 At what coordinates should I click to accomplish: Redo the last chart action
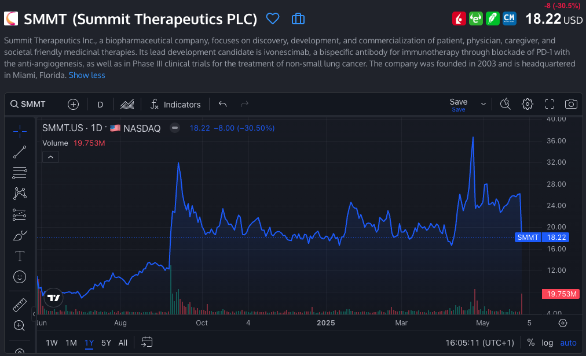pyautogui.click(x=244, y=104)
